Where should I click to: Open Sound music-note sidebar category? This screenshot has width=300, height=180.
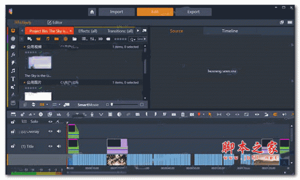[x=13, y=71]
